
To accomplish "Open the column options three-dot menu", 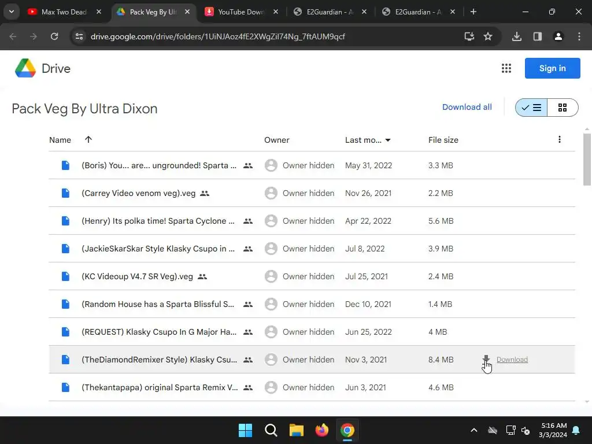I will 560,139.
